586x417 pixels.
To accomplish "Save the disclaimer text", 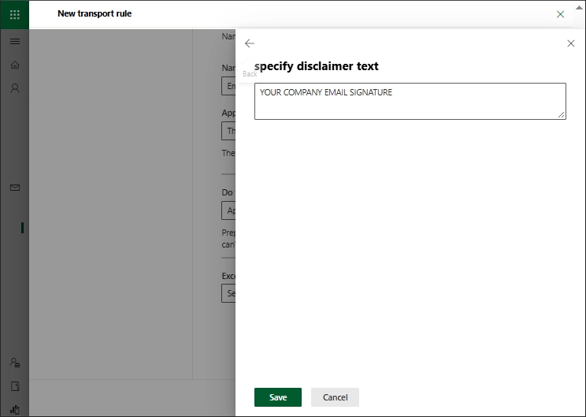I will [x=278, y=397].
